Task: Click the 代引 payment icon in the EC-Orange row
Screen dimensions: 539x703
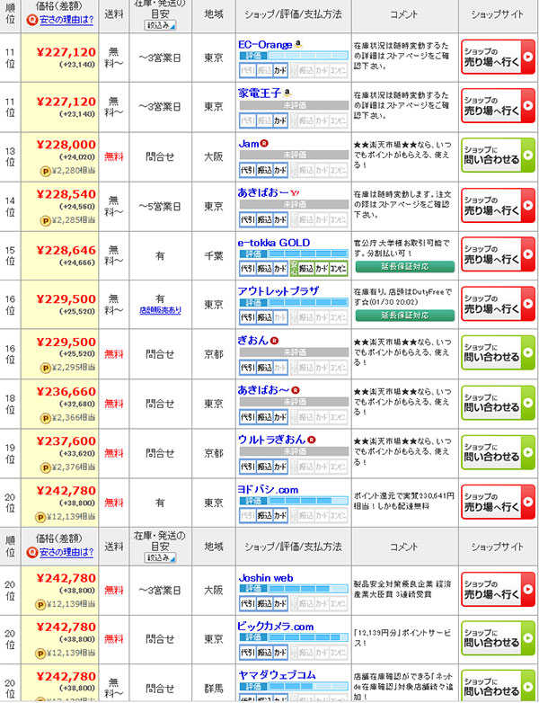Action: pos(247,71)
